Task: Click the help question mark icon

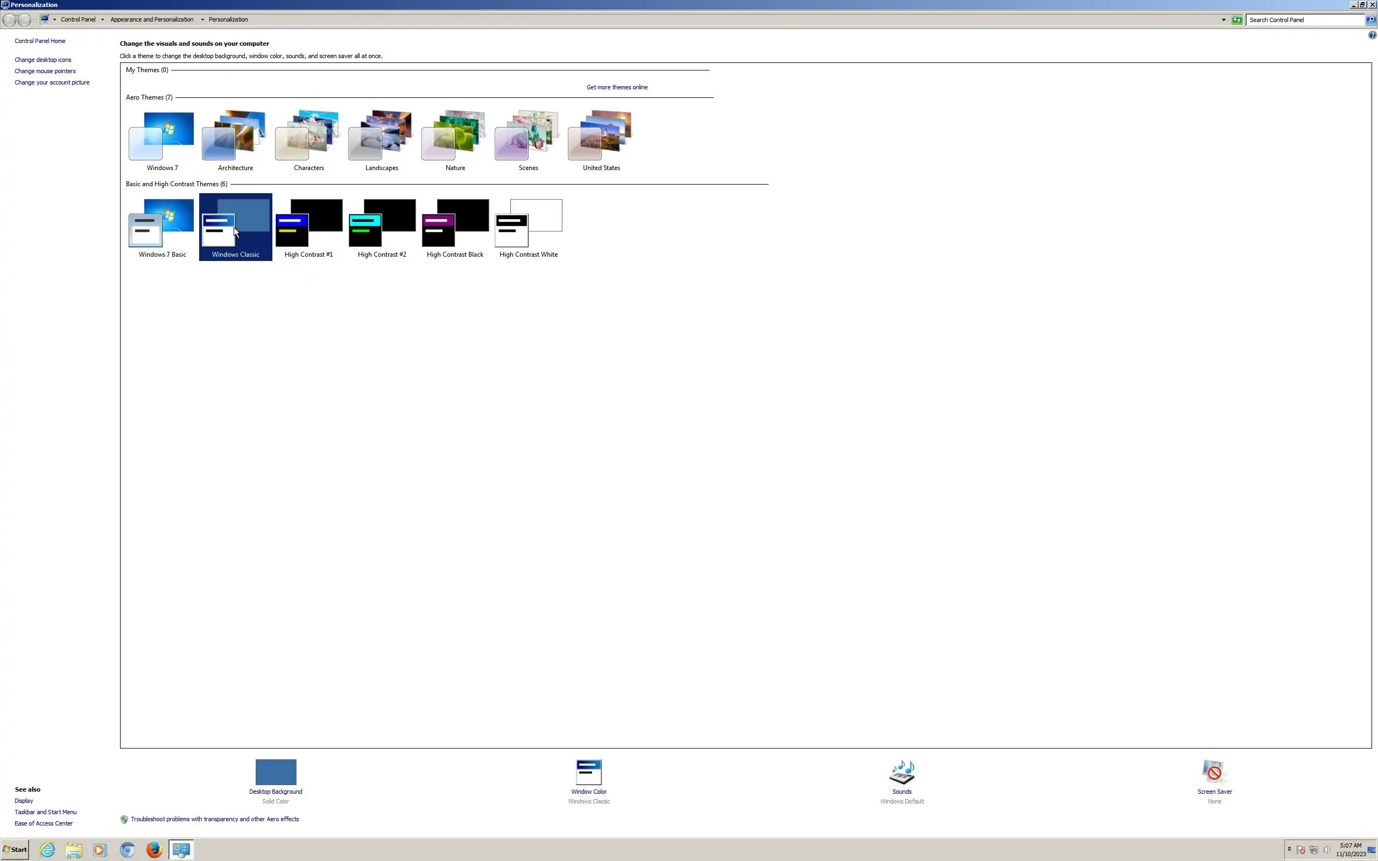Action: [x=1372, y=36]
